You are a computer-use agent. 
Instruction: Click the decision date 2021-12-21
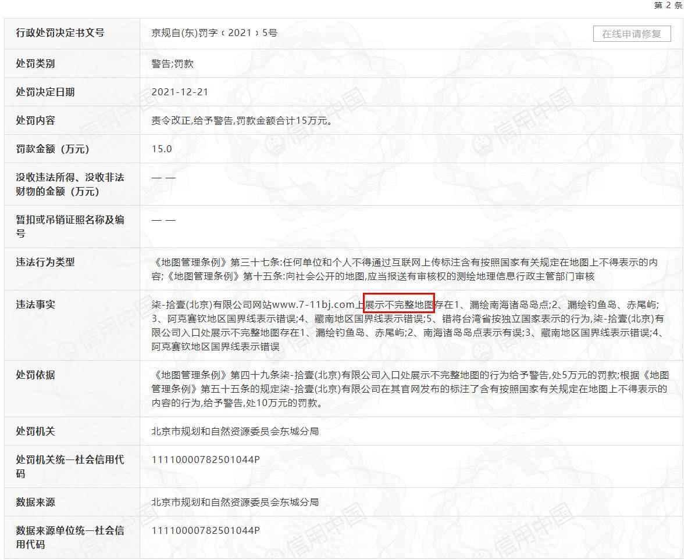(x=180, y=92)
